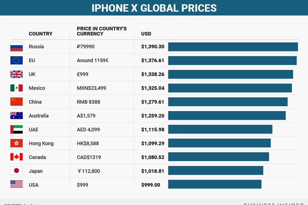Click the USA $999.00 price bar
Viewport: 308px width, 205px height.
tap(214, 184)
